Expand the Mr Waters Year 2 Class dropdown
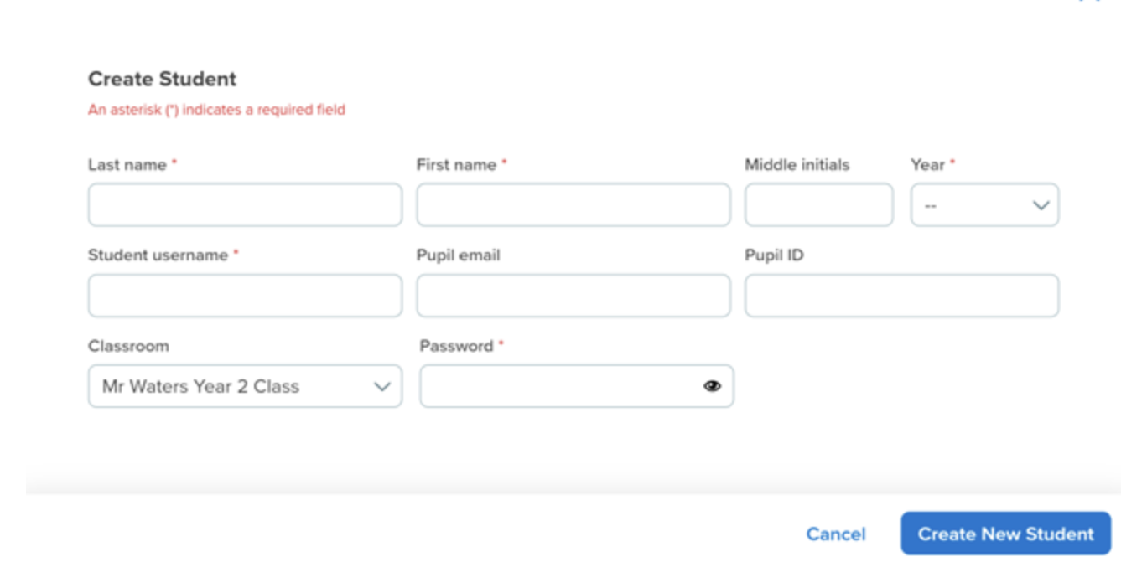 click(245, 386)
